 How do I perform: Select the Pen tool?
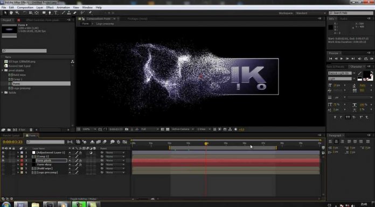point(50,13)
